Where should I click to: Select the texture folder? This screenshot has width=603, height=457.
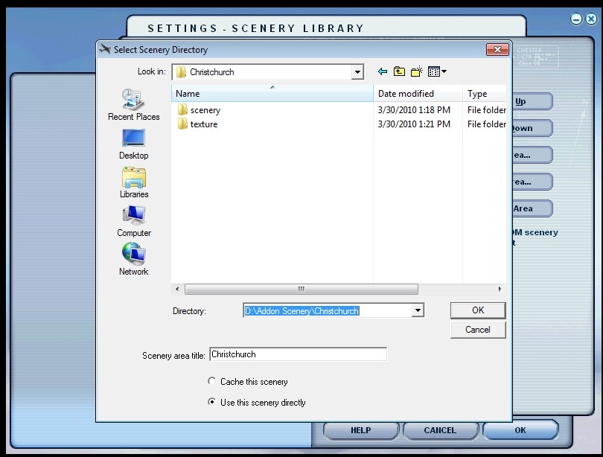coord(203,124)
